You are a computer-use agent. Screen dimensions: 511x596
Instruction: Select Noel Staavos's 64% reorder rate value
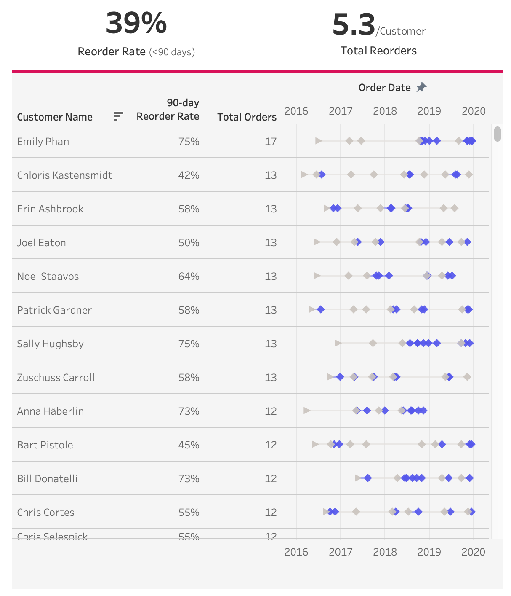click(x=189, y=276)
